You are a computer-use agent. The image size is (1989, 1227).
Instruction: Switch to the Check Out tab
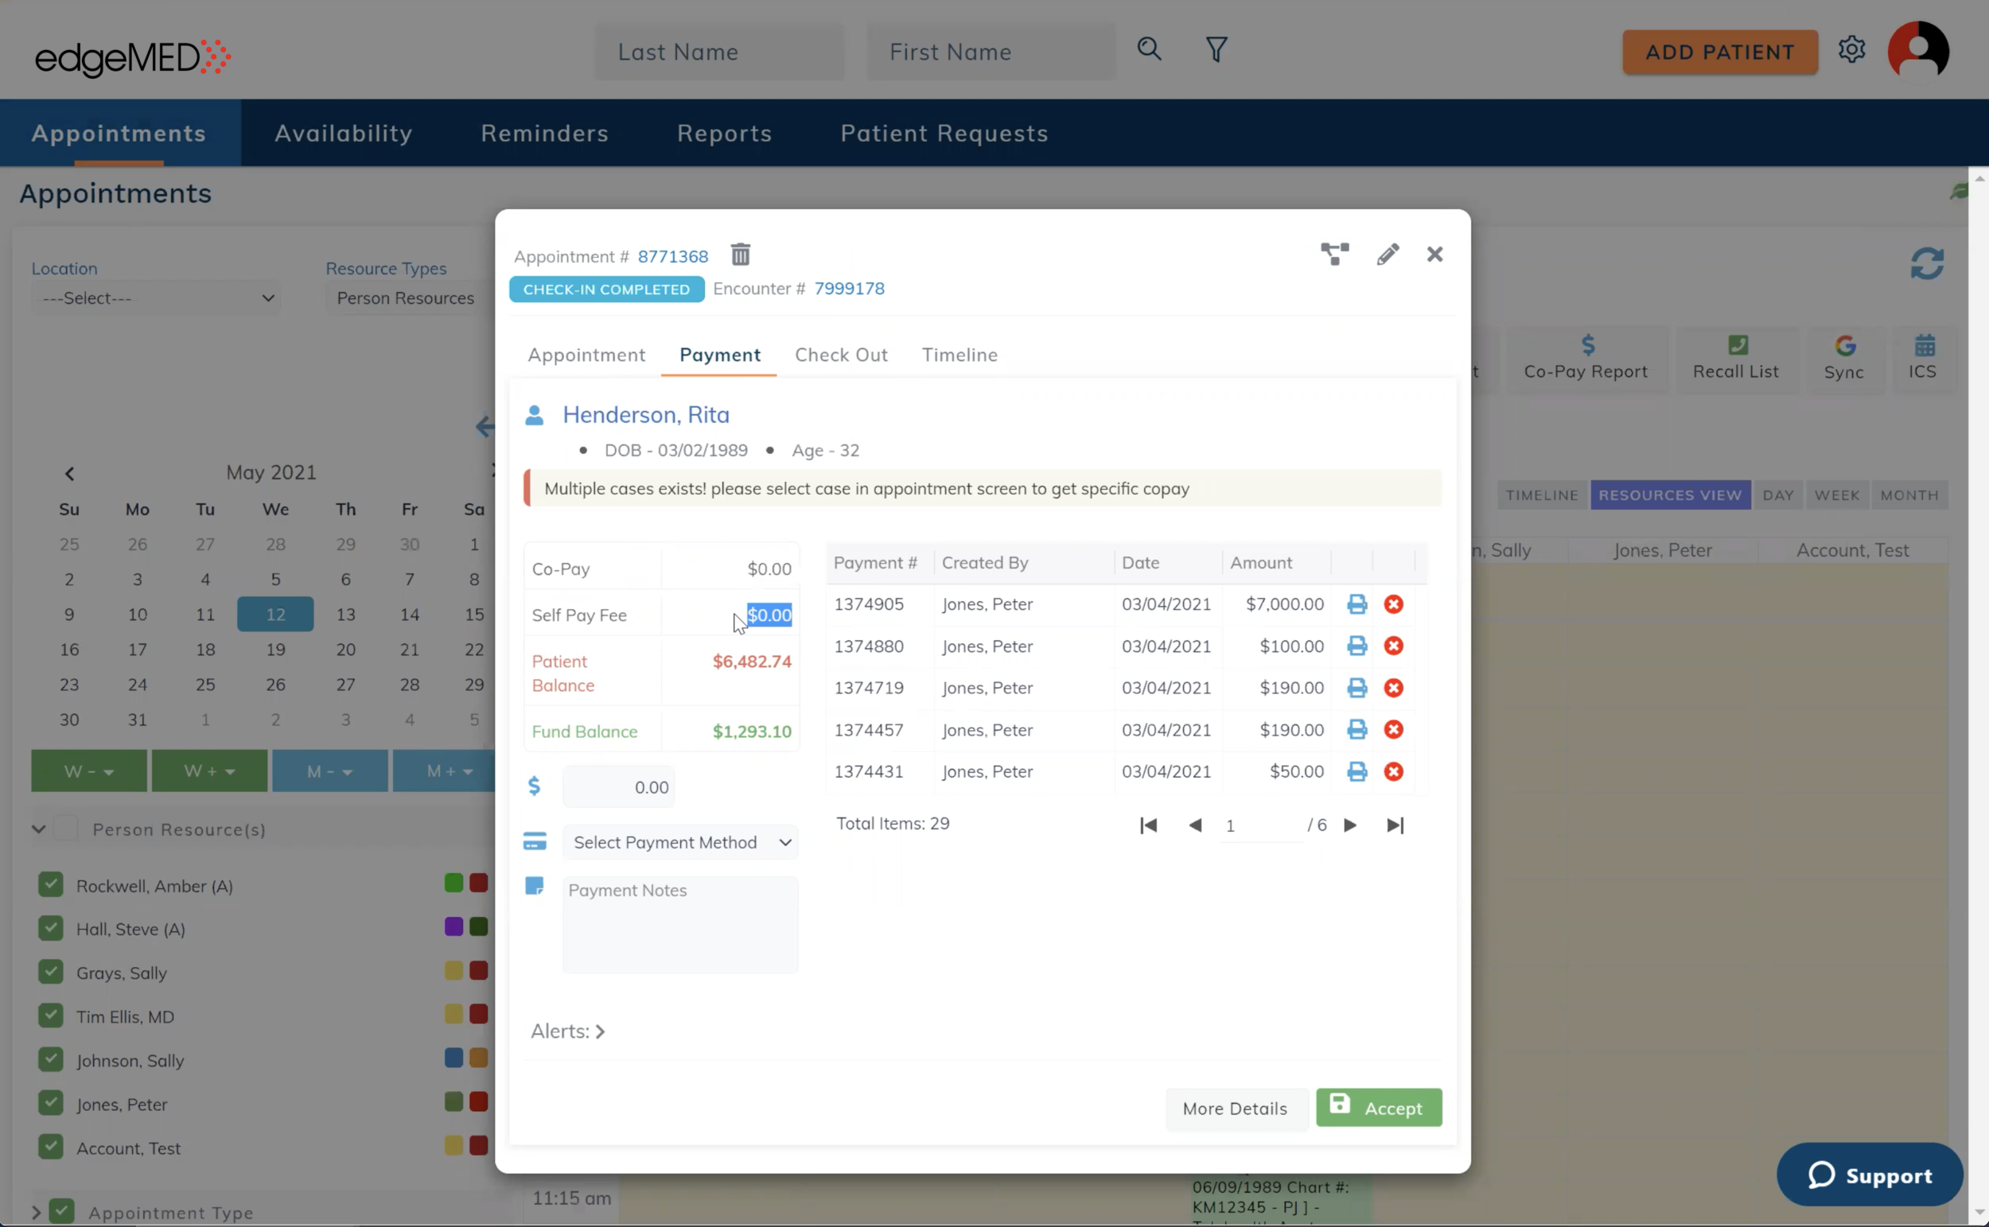coord(840,355)
